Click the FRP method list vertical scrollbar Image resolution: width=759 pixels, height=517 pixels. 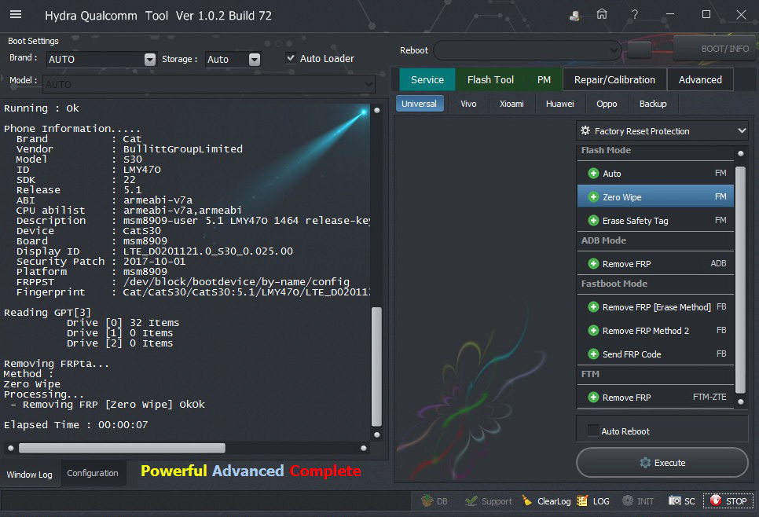[740, 279]
